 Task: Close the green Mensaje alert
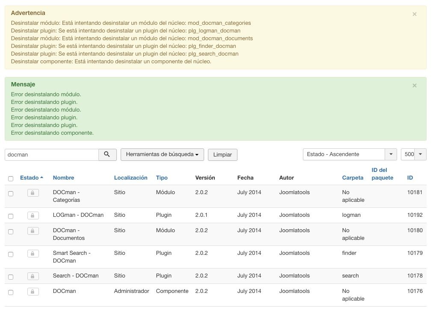(x=414, y=86)
